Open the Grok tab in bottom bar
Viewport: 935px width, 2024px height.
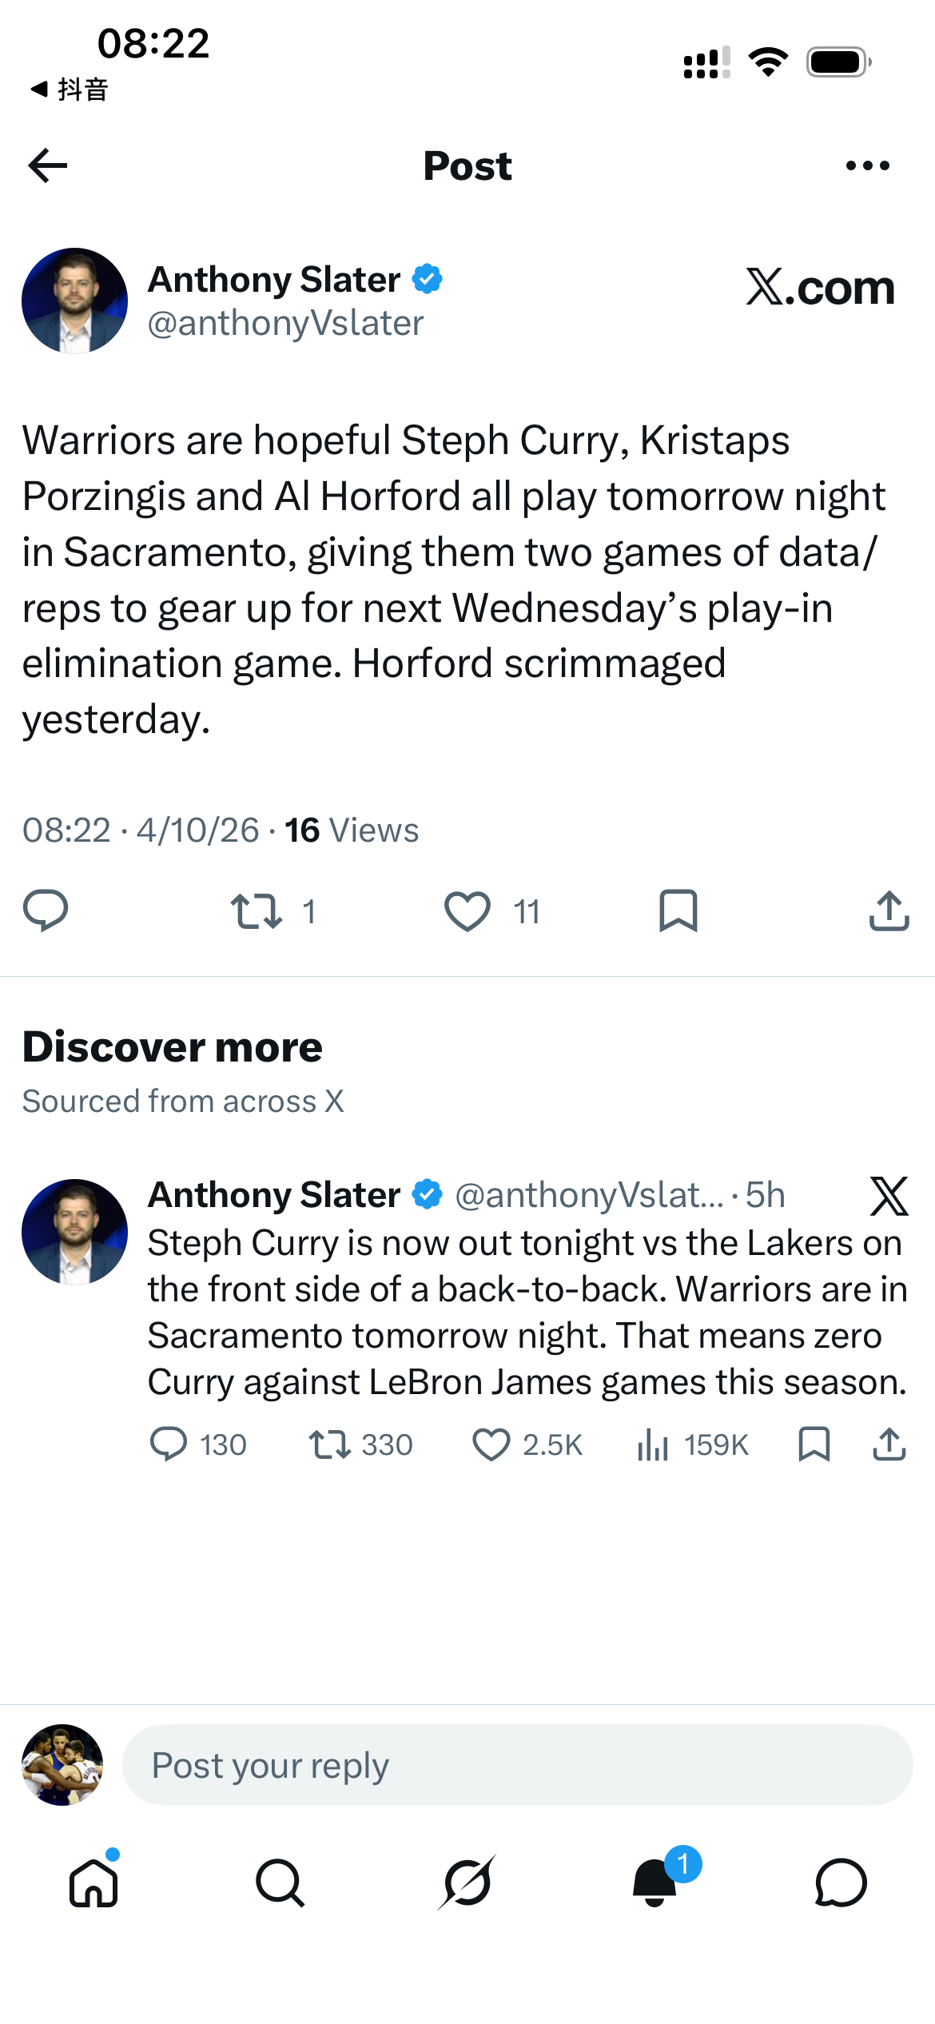pos(467,1883)
